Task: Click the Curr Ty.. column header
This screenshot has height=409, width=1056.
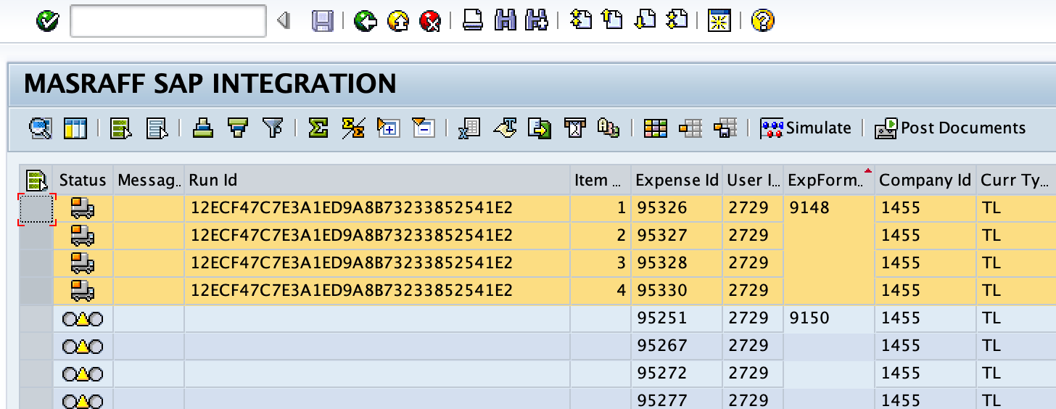Action: [1015, 180]
